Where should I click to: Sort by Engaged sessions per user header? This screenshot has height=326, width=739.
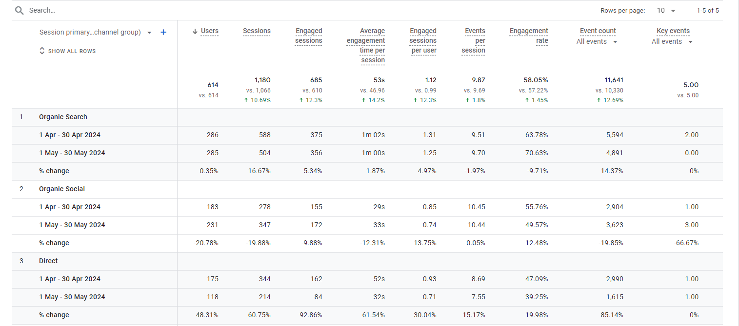[x=423, y=40]
